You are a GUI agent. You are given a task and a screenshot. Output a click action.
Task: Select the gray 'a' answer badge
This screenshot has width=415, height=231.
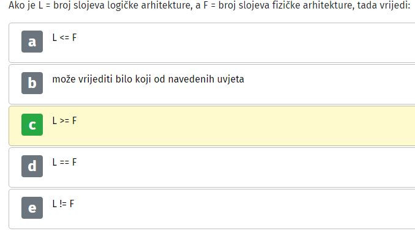tap(32, 42)
